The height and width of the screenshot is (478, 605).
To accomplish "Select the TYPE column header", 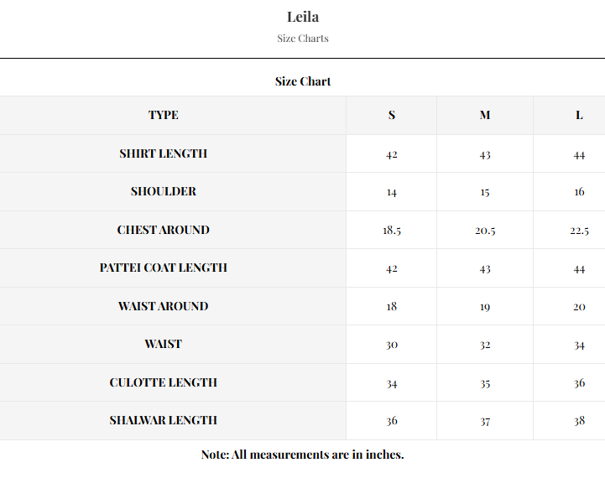I will (x=164, y=115).
